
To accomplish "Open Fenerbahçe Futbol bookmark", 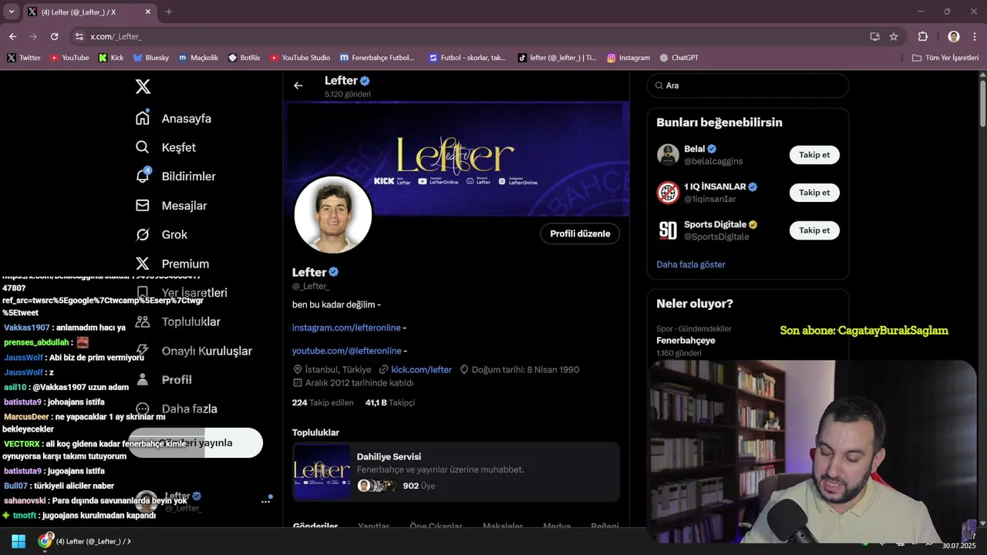I will 377,58.
